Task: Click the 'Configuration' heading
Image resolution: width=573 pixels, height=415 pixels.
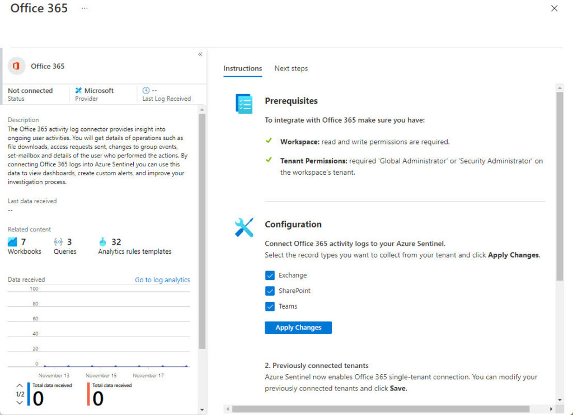Action: pos(293,224)
